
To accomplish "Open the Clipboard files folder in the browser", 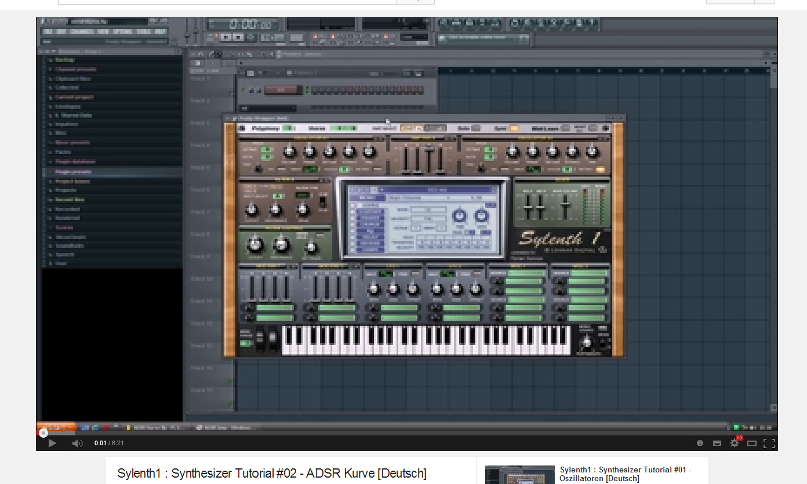I will (73, 79).
